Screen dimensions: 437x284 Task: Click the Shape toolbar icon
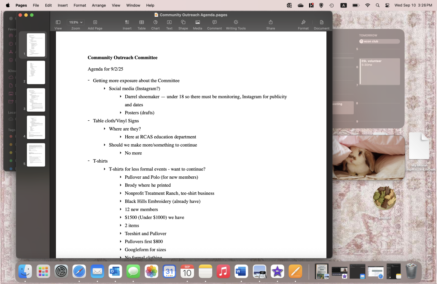183,22
